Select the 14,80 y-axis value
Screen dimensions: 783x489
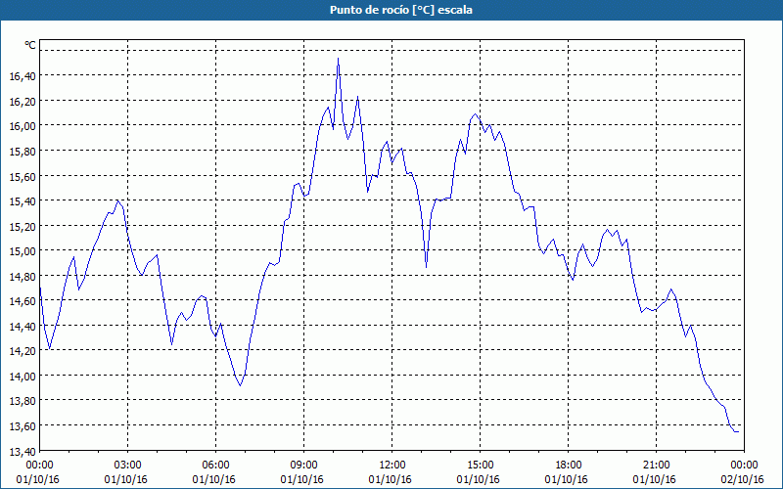click(23, 276)
